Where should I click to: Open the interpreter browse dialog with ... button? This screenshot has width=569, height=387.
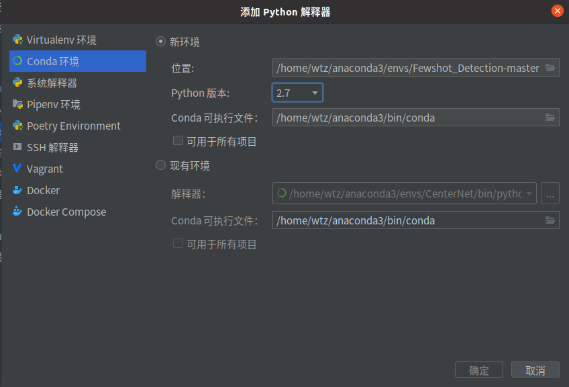[x=550, y=193]
